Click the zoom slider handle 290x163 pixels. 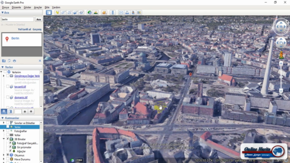pos(281,77)
